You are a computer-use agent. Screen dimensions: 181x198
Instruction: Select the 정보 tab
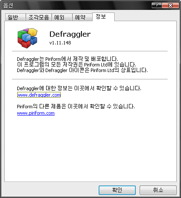point(103,17)
